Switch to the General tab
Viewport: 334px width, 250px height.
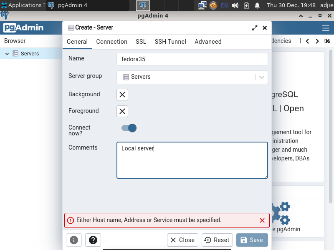point(77,42)
